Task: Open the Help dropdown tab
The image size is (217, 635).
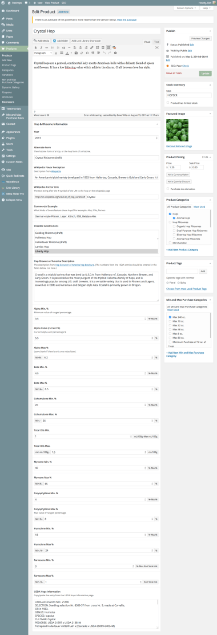Action: pyautogui.click(x=206, y=8)
